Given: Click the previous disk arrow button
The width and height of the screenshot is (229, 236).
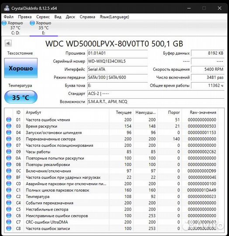Looking at the screenshot, I should (x=8, y=44).
